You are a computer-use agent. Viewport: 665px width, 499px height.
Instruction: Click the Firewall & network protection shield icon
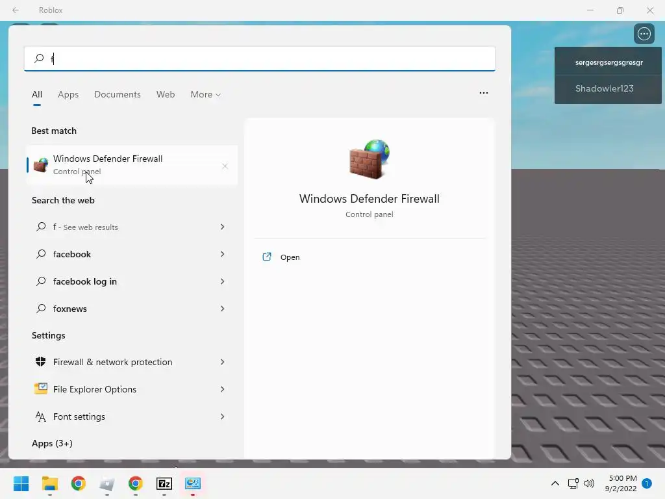(41, 361)
